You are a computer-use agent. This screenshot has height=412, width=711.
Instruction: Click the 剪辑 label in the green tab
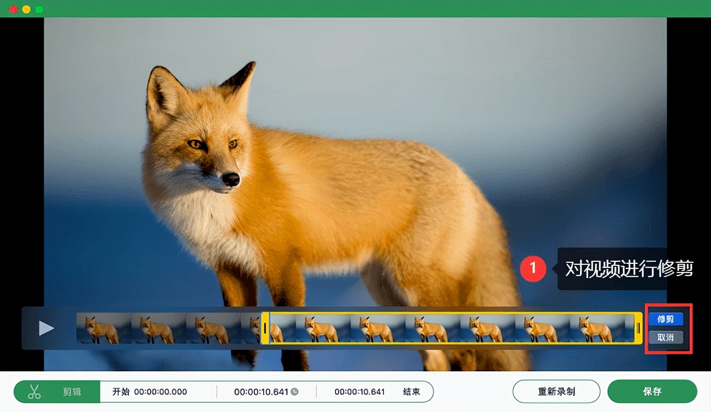tap(72, 392)
